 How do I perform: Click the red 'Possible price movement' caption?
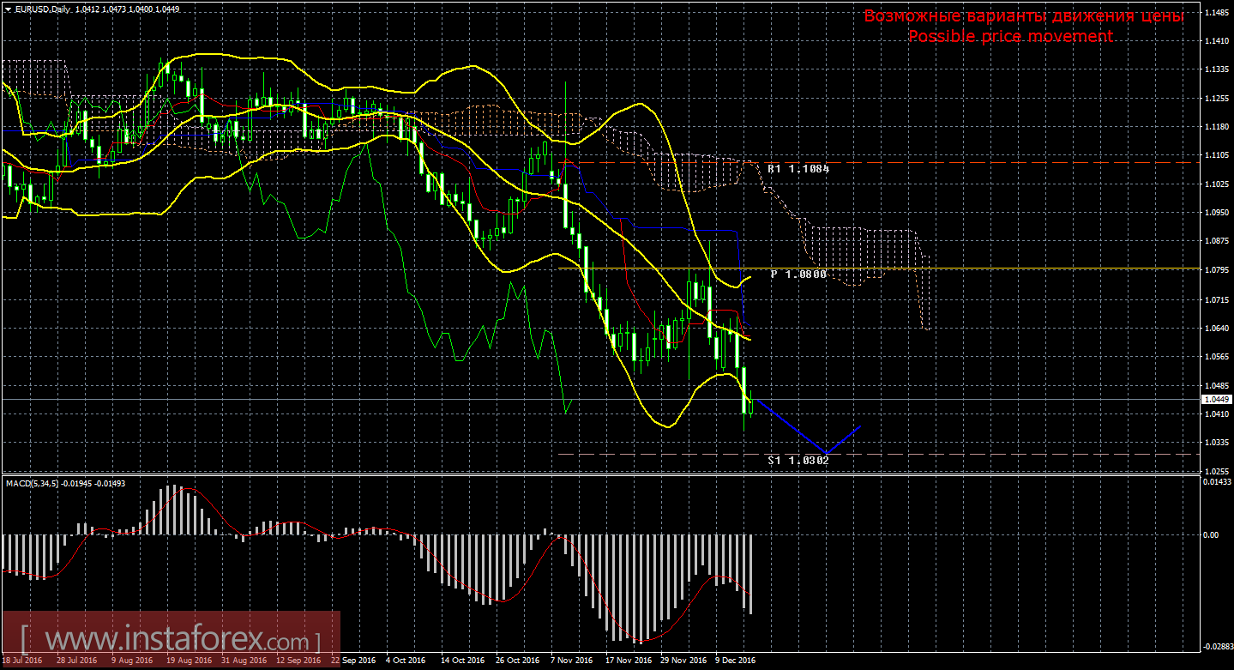point(1010,36)
